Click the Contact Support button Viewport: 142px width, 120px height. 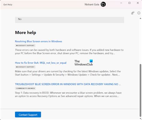28,115
